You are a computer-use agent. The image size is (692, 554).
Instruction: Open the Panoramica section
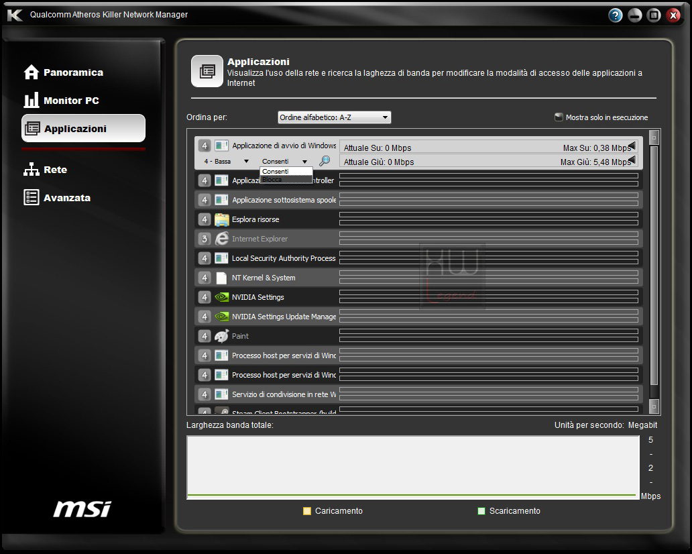pos(63,72)
